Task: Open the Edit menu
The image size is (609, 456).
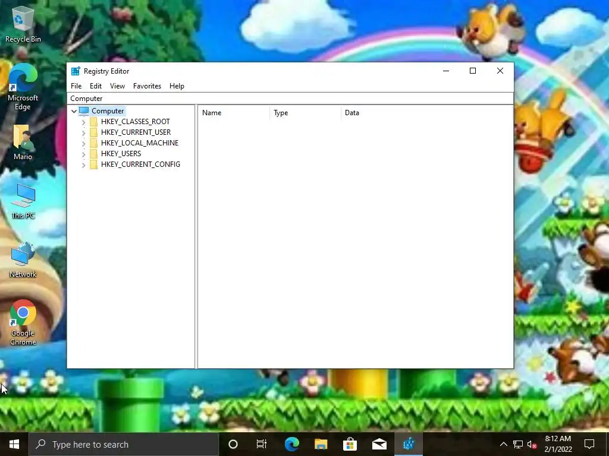Action: pos(96,86)
